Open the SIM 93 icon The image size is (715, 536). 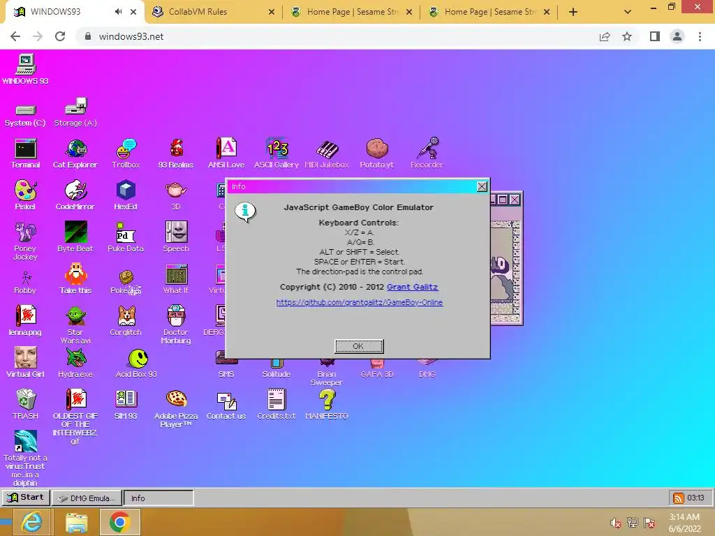point(126,405)
